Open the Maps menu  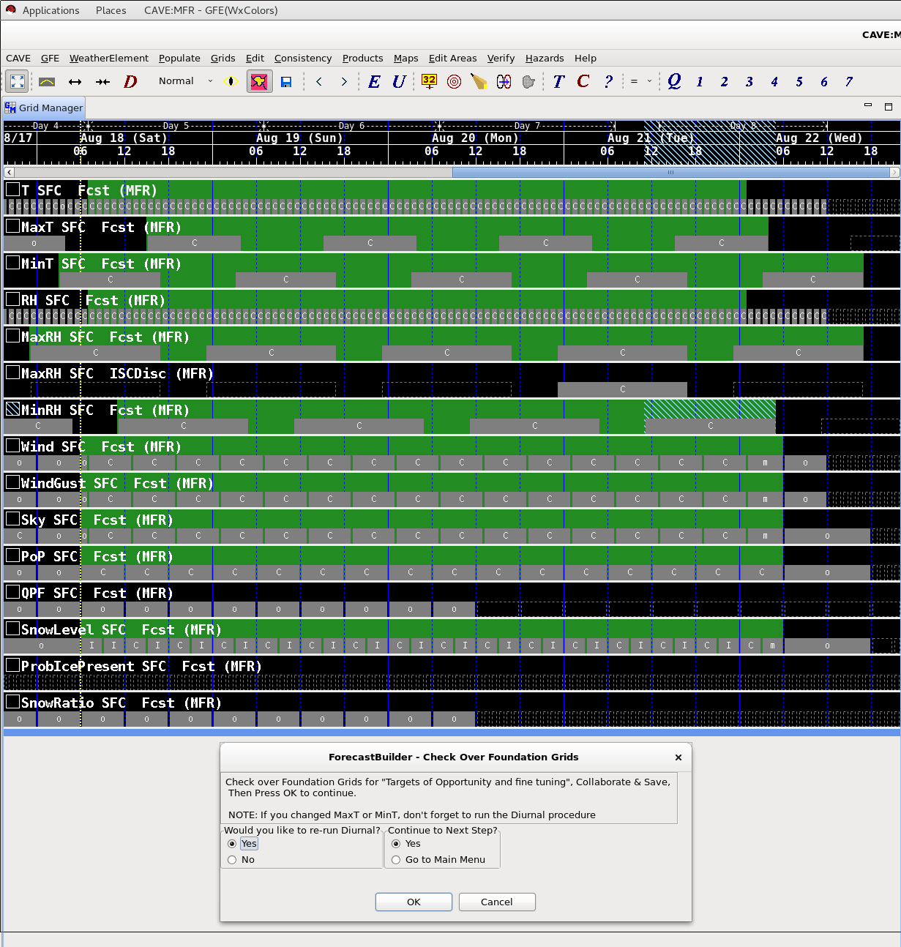click(x=405, y=58)
